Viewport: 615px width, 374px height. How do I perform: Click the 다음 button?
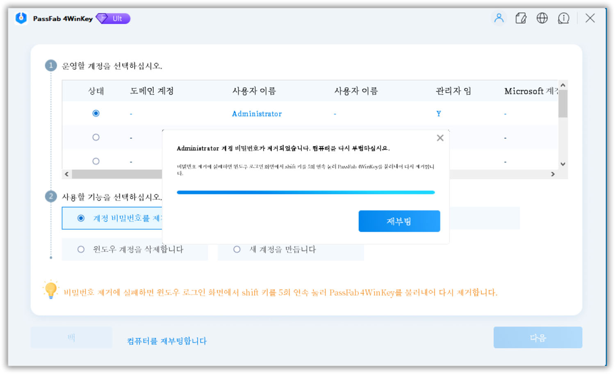point(538,337)
